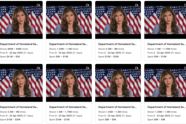This screenshot has width=186, height=124.
Task: Click video icon on bottom-row $15K–$20K ad
Action: 38,68
